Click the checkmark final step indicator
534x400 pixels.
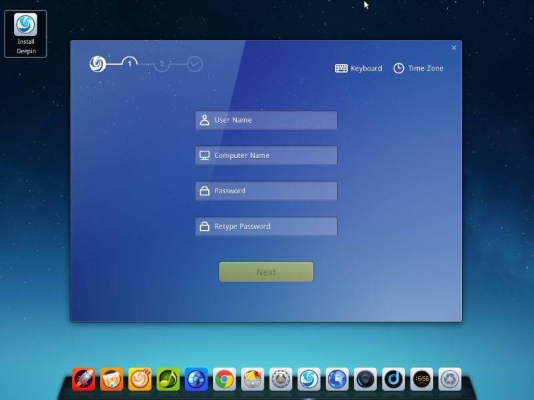pyautogui.click(x=193, y=63)
